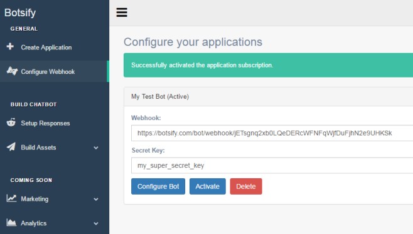Click the Configure Bot button
Screen dimensions: 413x234
(158, 186)
